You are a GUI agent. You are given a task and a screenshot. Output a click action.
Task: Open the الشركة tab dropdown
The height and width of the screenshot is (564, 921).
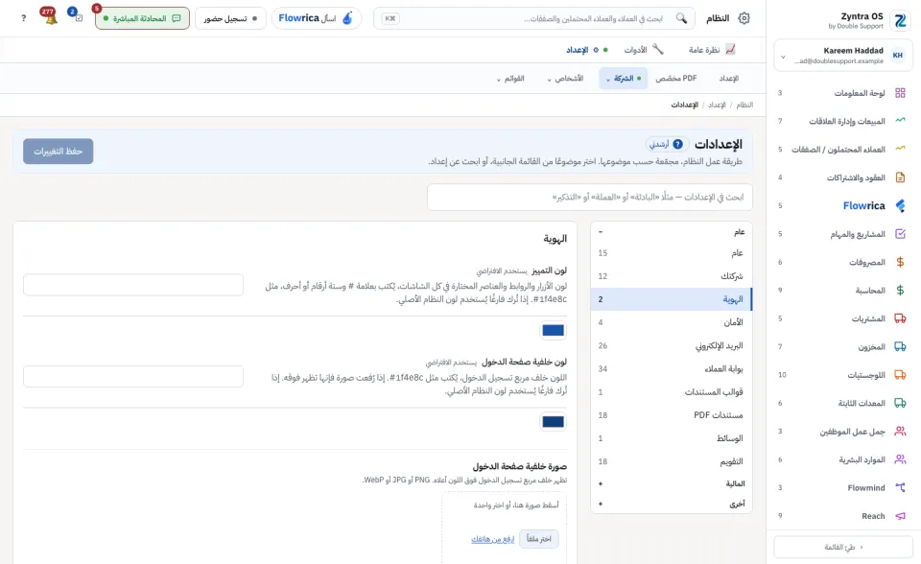click(624, 78)
